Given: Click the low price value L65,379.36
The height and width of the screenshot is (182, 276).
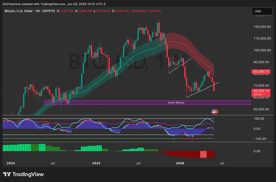Looking at the screenshot, I should point(102,11).
